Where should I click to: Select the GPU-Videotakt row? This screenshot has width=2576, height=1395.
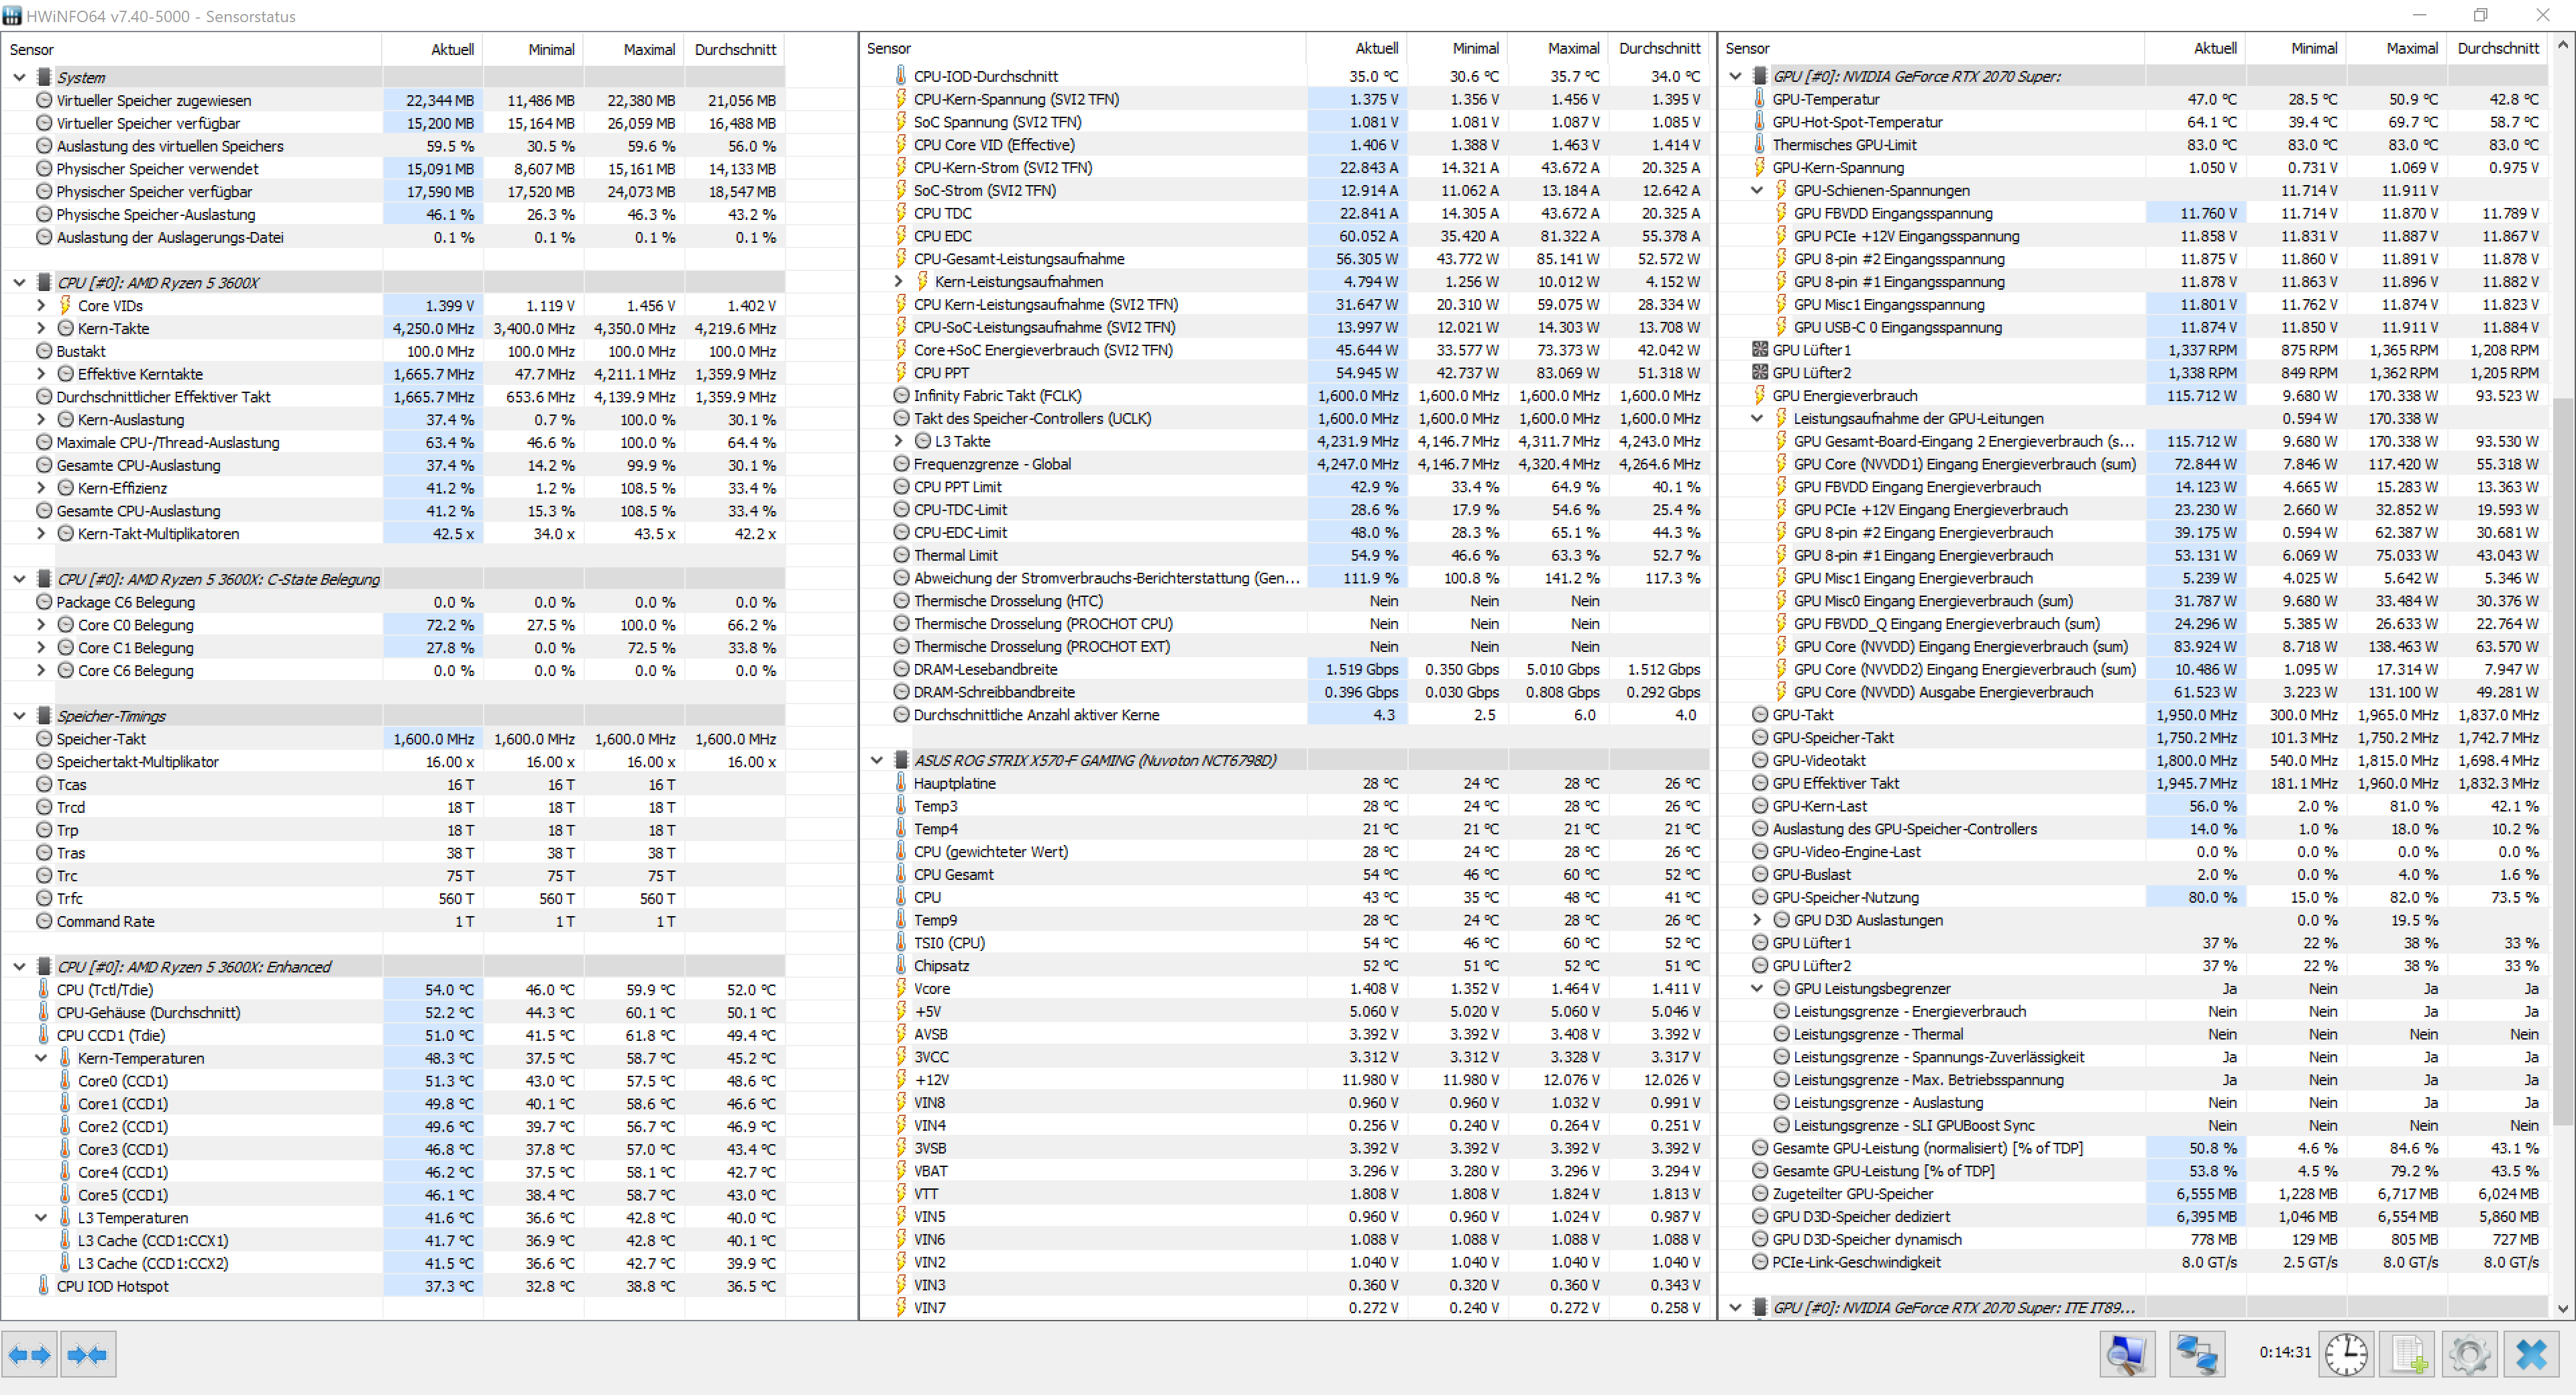click(2135, 760)
